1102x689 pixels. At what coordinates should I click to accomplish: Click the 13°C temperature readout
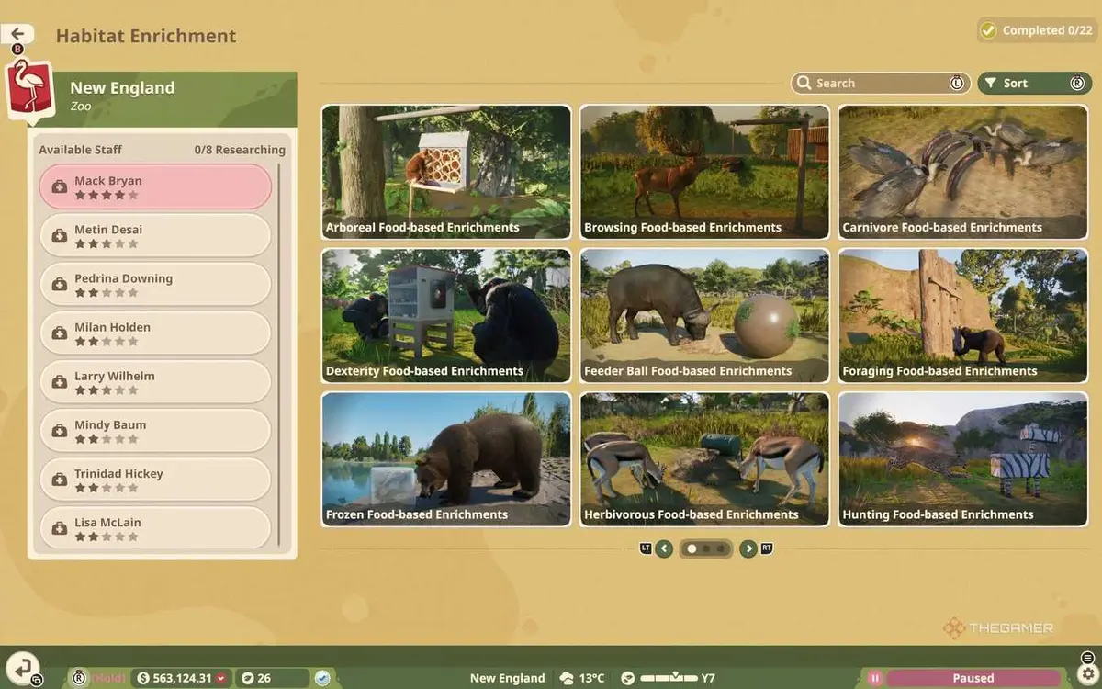[x=592, y=678]
